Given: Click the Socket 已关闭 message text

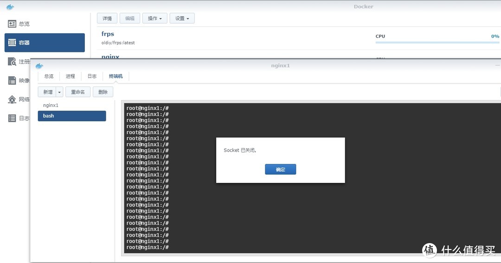Looking at the screenshot, I should tap(240, 150).
